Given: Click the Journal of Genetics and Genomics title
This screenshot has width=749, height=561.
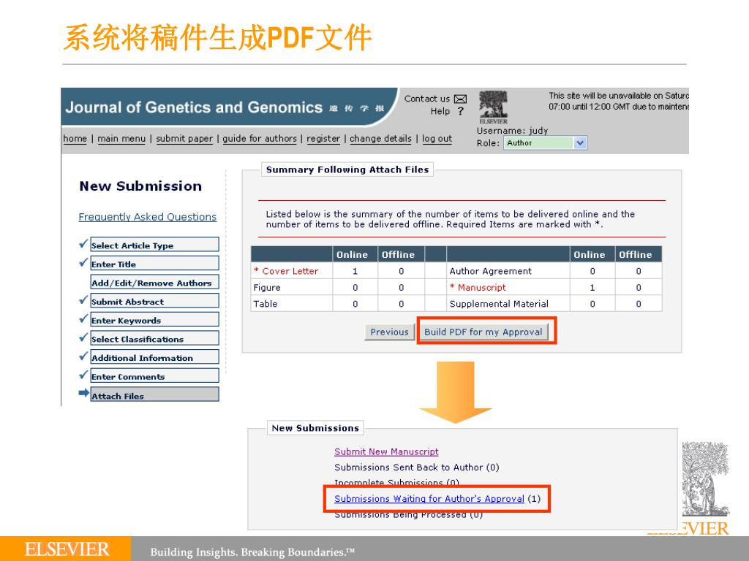Looking at the screenshot, I should click(x=194, y=107).
